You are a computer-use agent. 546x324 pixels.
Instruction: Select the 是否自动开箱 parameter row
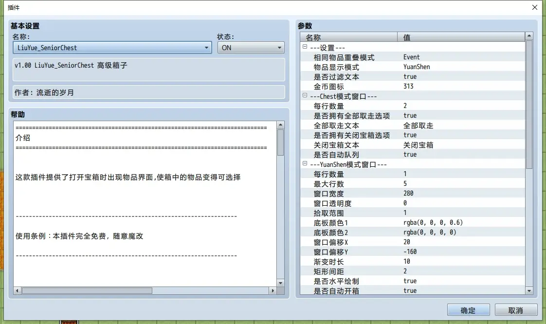(413, 290)
